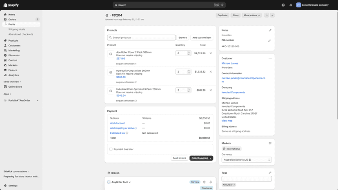The width and height of the screenshot is (338, 190).
Task: Click Add shipping or delivery
Action: (x=123, y=128)
